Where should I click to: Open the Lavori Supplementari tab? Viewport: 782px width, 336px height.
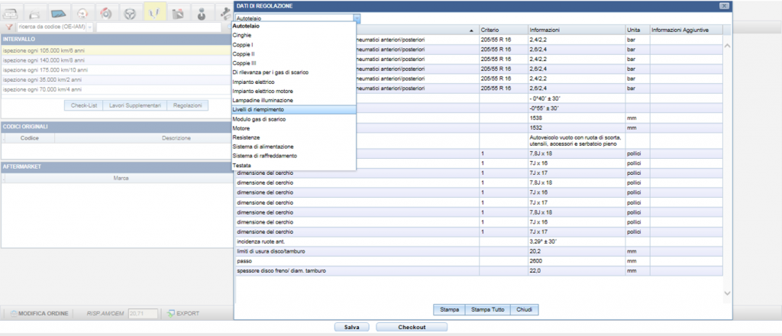pyautogui.click(x=134, y=105)
